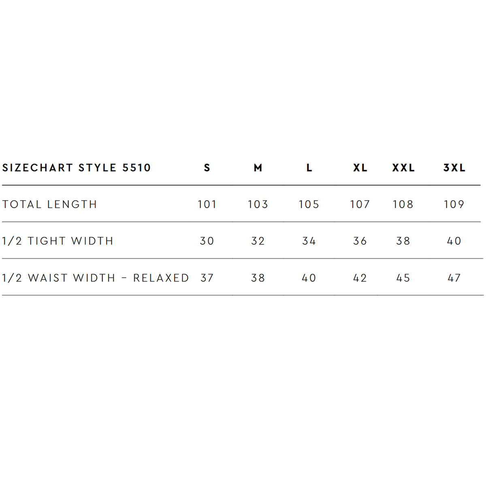Screen dimensions: 486x486
Task: Select waist width value 47 for 3XL
Action: [454, 278]
